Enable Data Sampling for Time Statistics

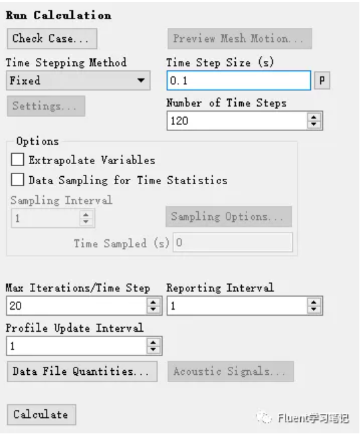(x=17, y=180)
